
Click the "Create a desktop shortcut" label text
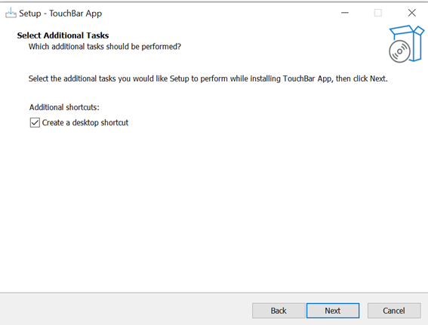85,123
